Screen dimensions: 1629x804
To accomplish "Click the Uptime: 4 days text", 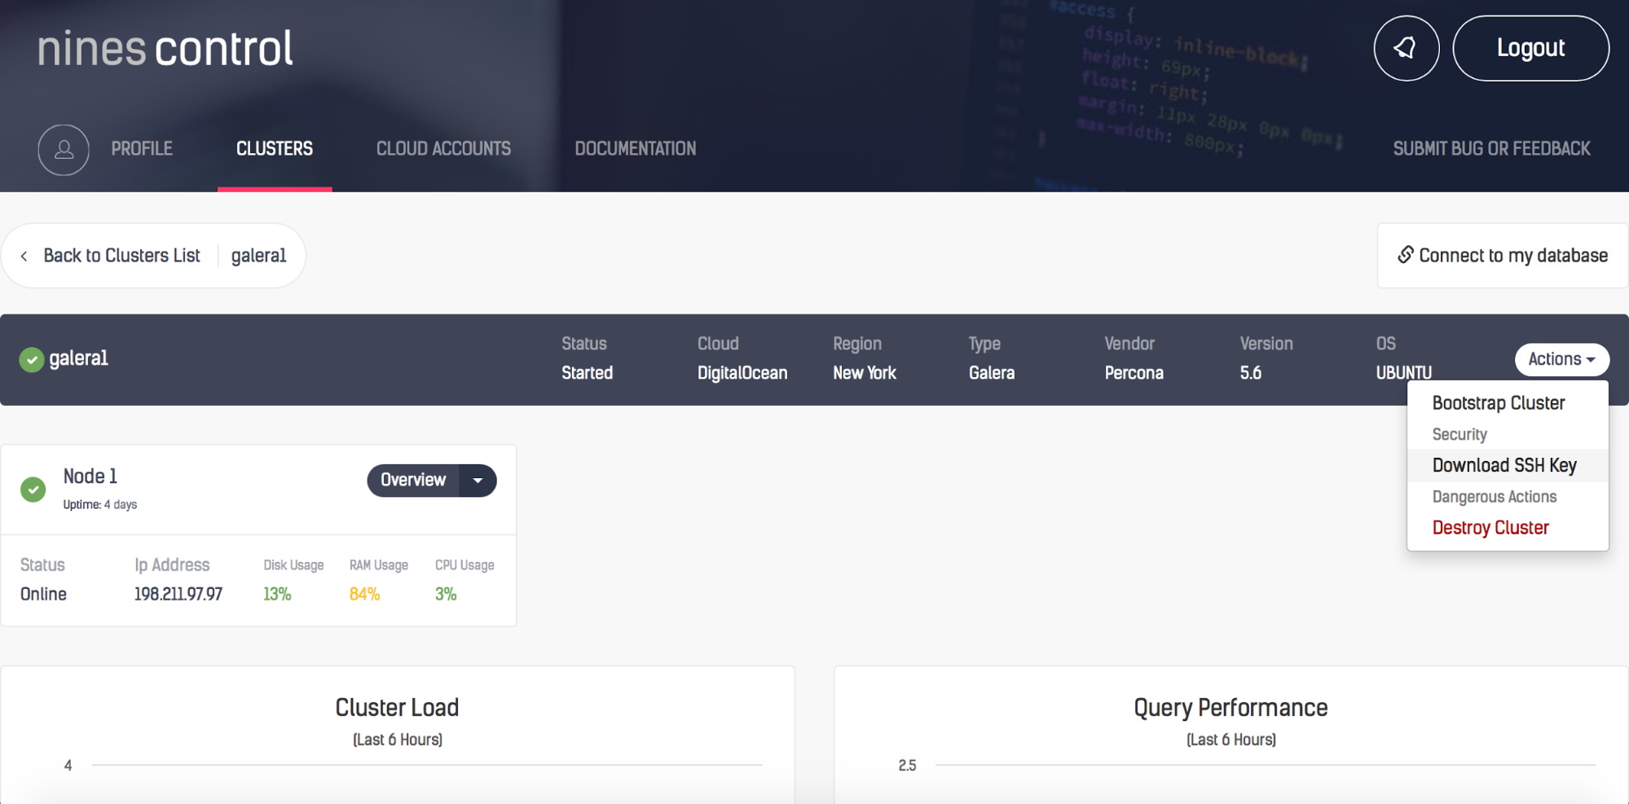I will [x=100, y=505].
